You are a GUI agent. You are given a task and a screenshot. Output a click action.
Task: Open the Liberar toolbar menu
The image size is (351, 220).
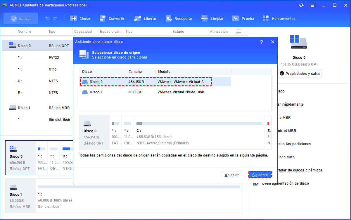(x=145, y=18)
